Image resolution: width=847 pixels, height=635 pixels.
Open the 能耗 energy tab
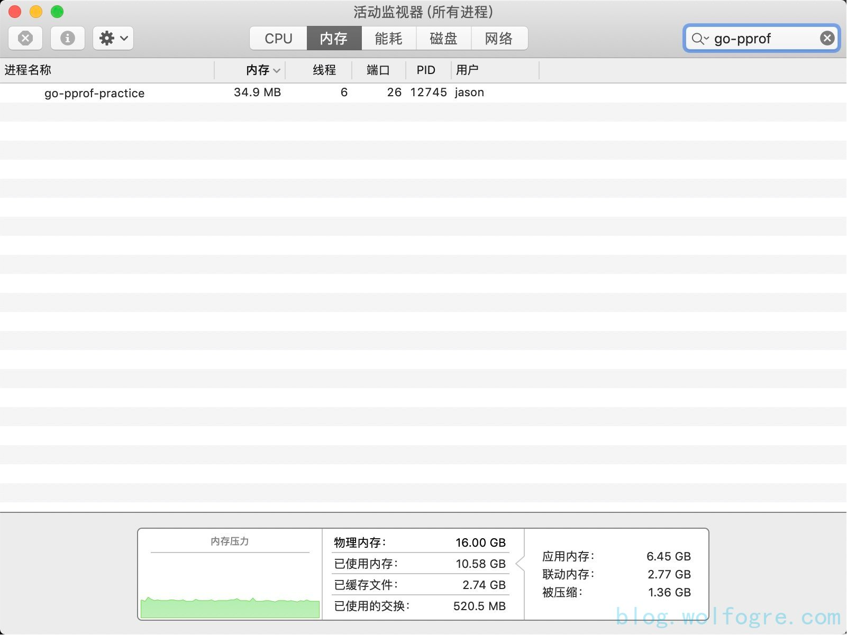click(389, 39)
